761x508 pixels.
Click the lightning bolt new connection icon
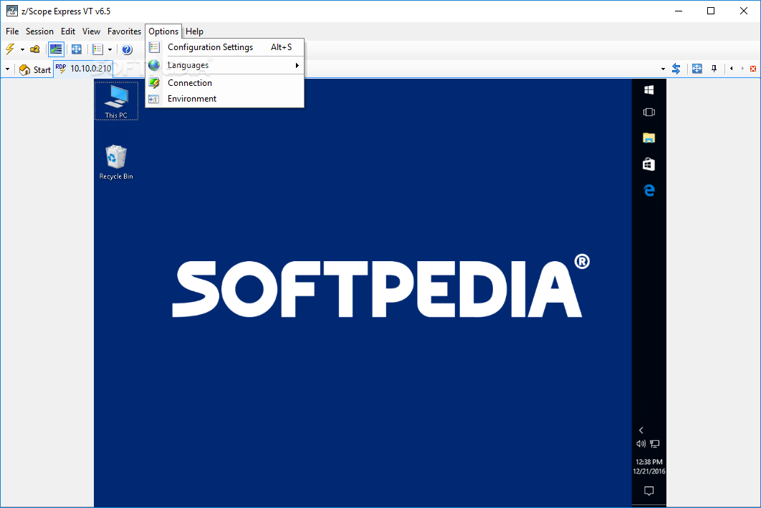10,49
